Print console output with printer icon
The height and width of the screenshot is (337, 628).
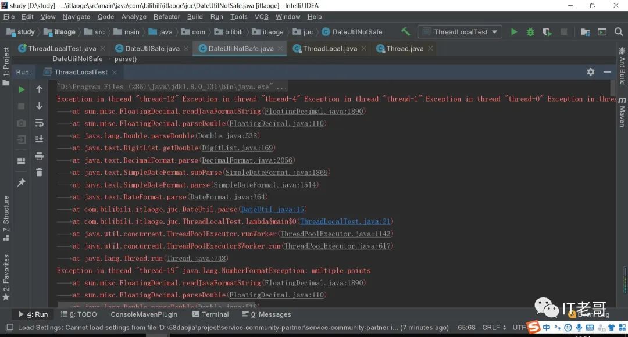(x=40, y=156)
